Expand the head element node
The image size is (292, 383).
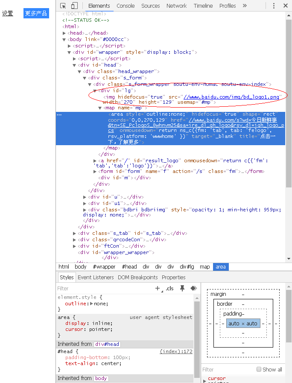(64, 33)
